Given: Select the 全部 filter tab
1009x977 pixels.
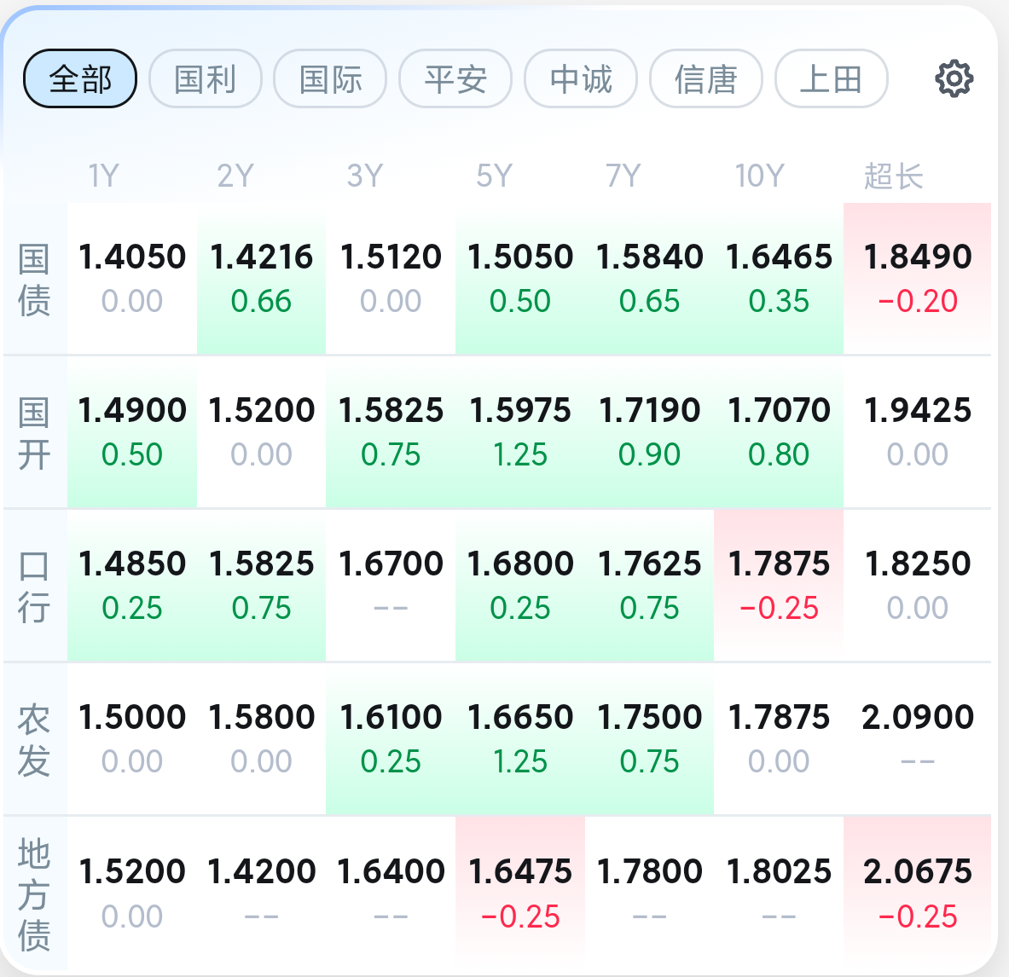Looking at the screenshot, I should tap(80, 79).
